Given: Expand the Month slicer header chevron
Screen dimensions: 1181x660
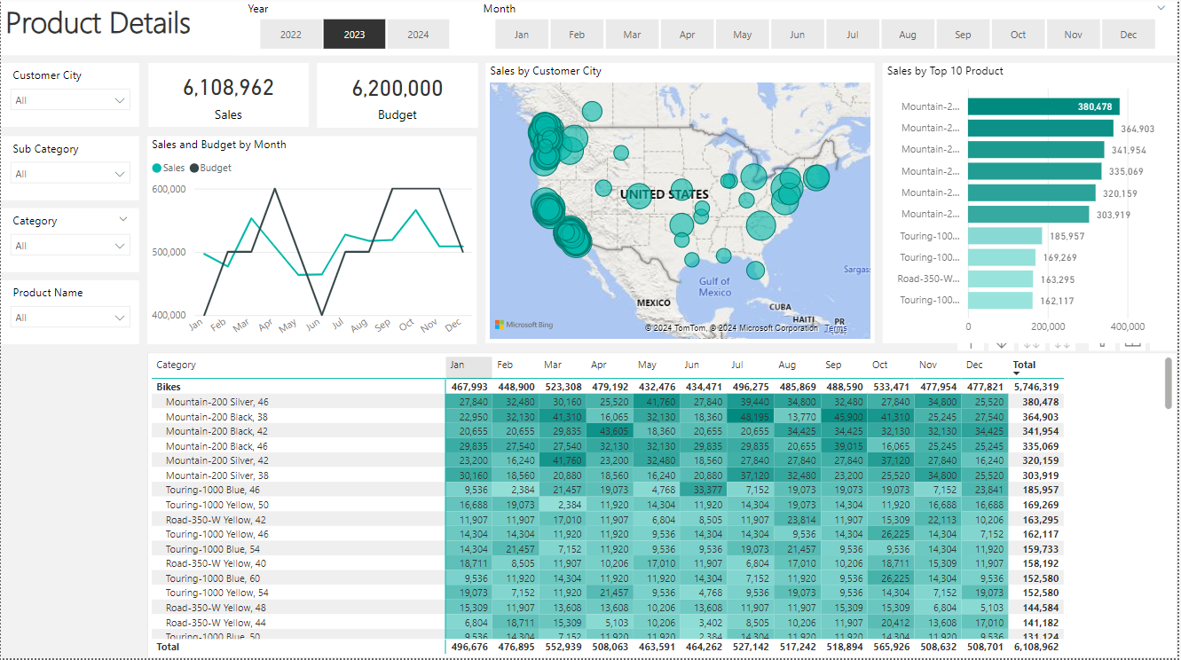Looking at the screenshot, I should click(1161, 8).
